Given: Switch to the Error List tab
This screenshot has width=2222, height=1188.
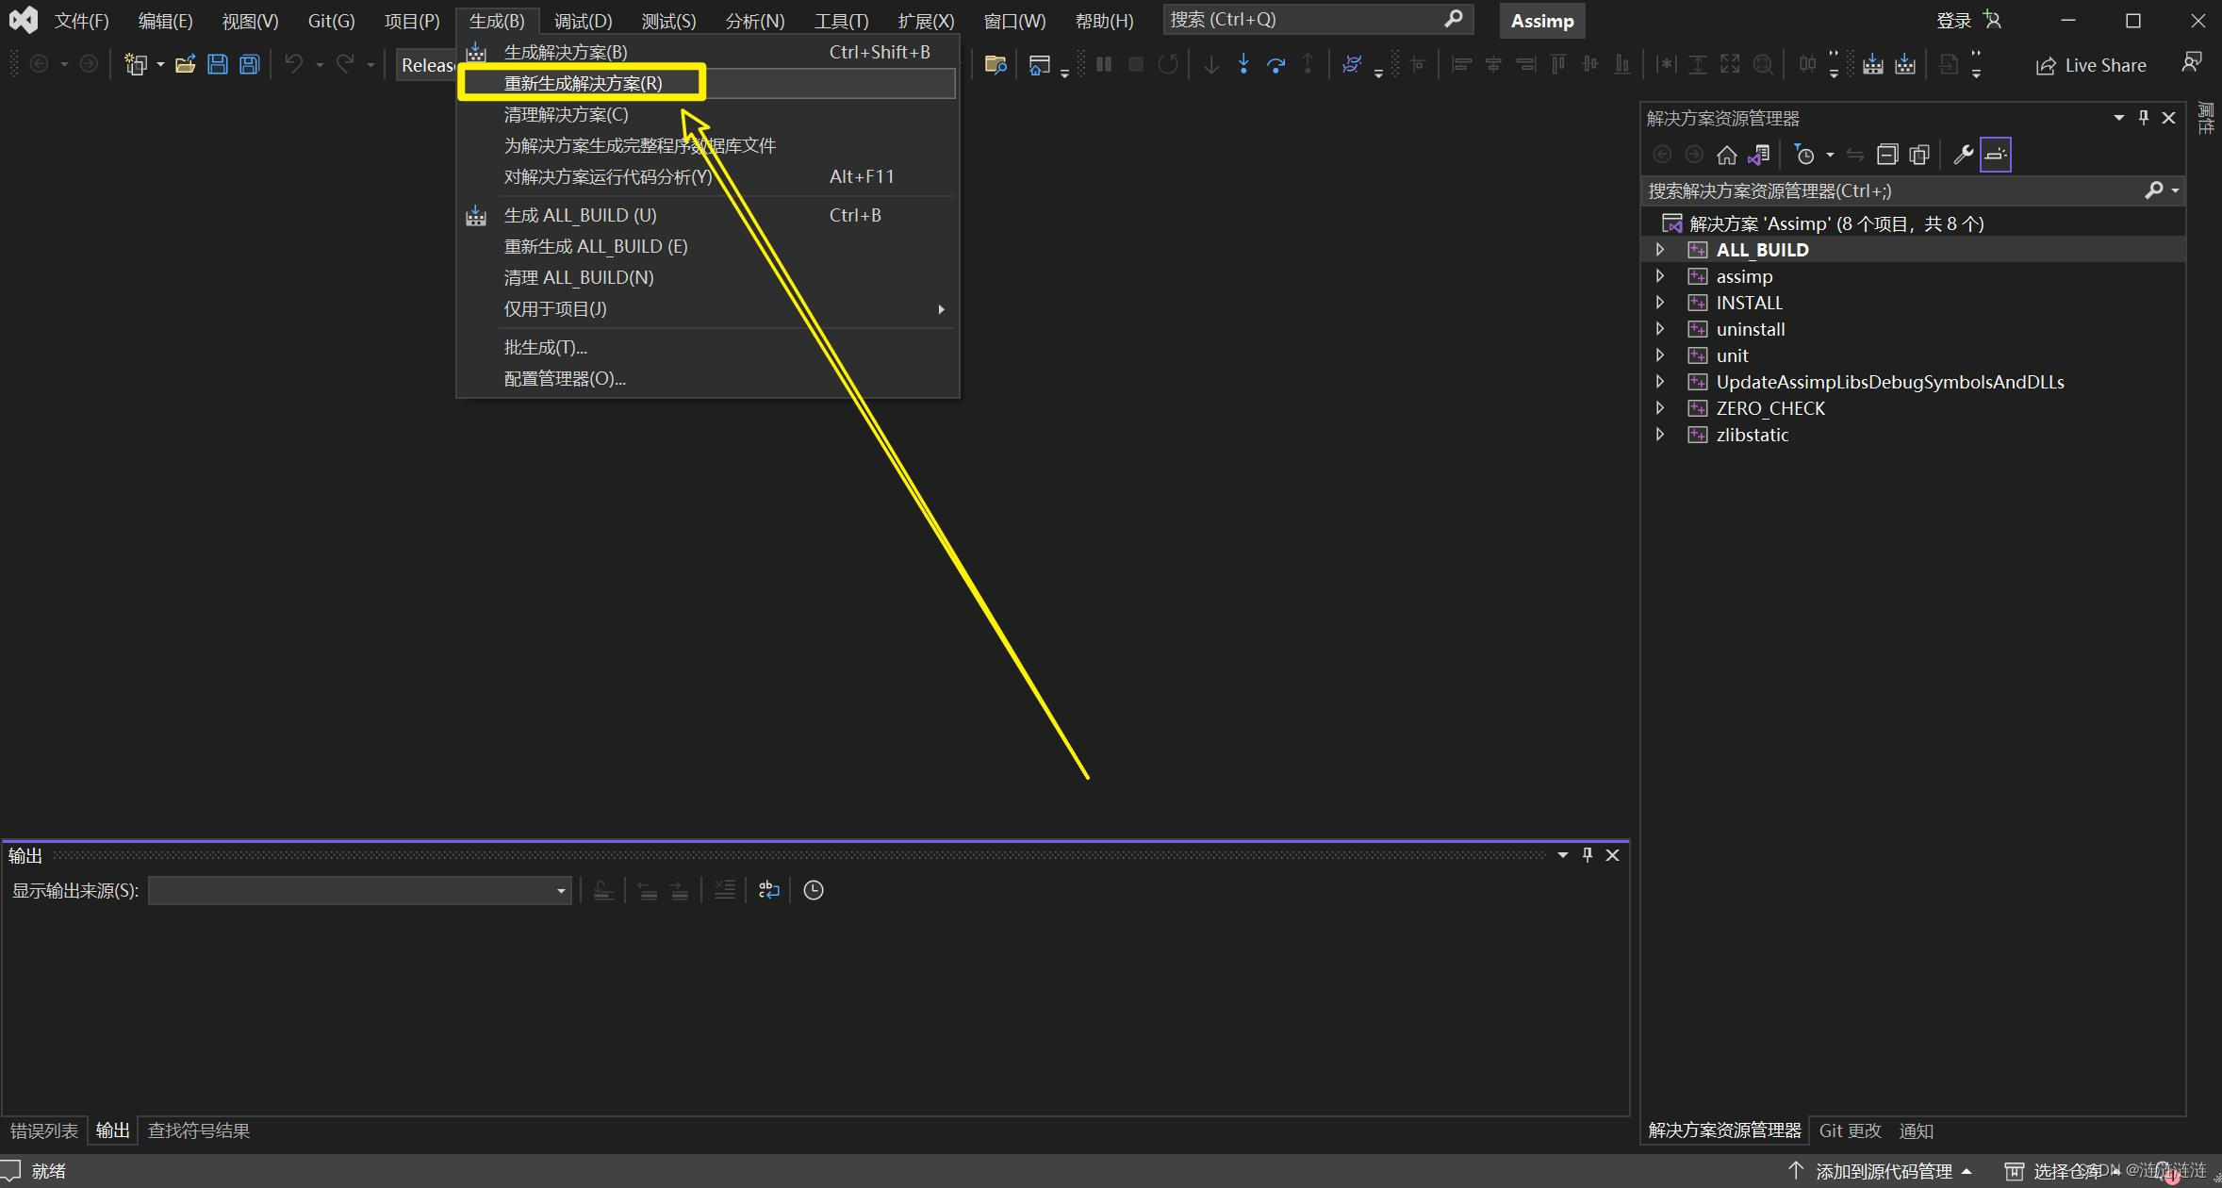Looking at the screenshot, I should (x=43, y=1130).
